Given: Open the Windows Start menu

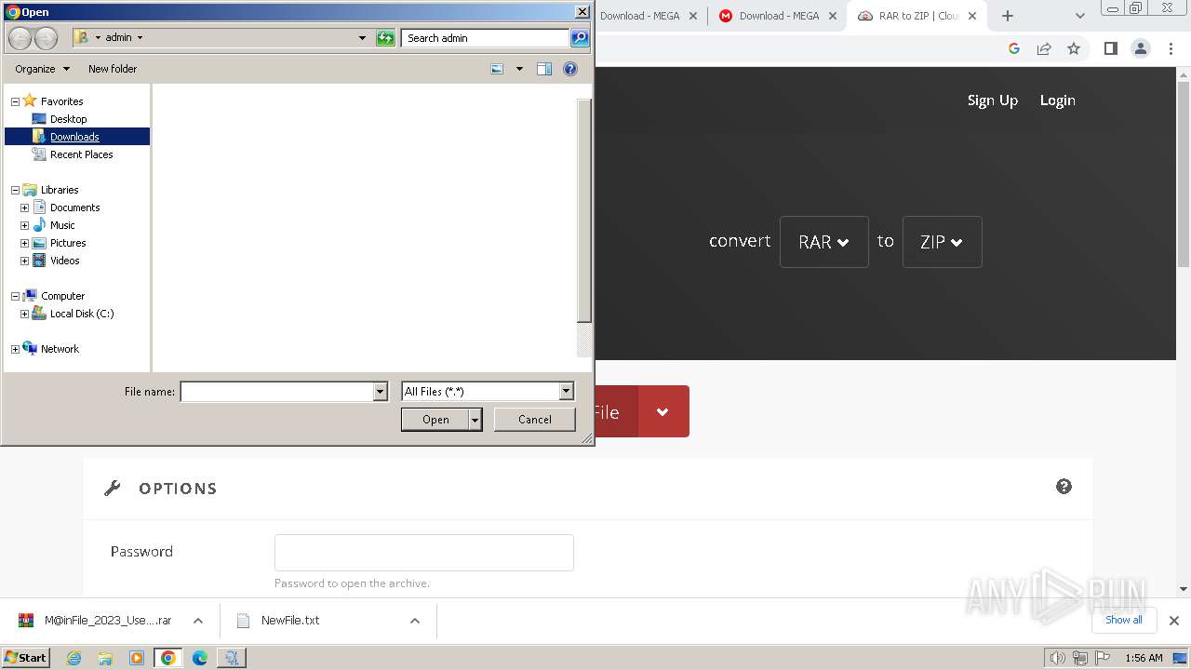Looking at the screenshot, I should click(26, 658).
